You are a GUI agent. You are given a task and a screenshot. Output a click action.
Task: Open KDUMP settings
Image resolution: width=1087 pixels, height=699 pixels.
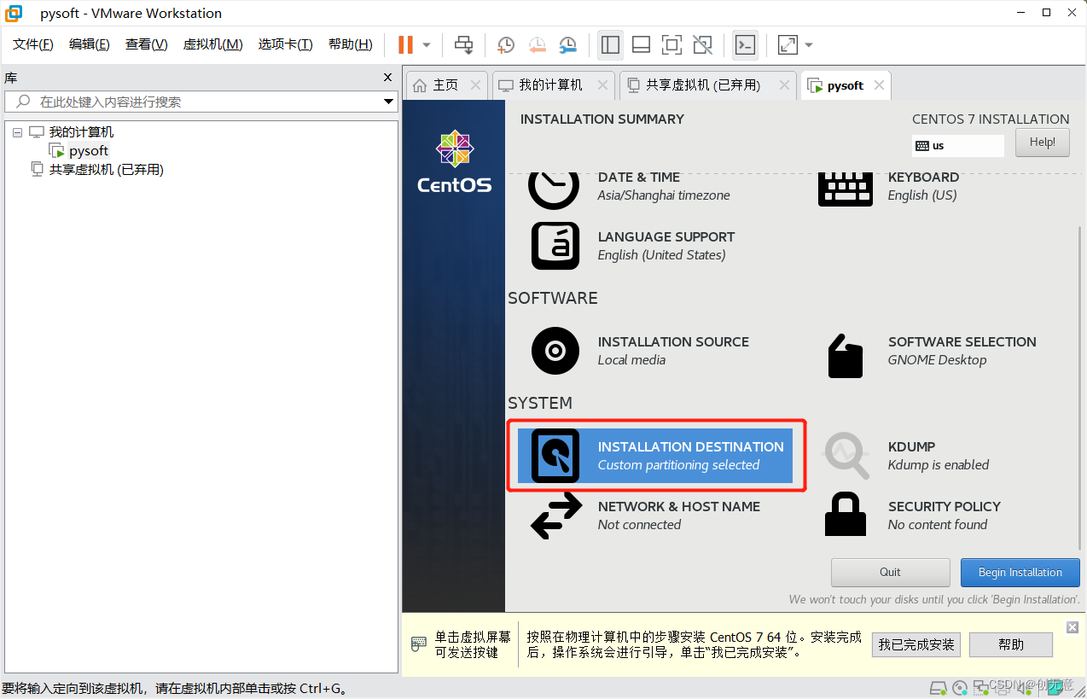pos(905,456)
